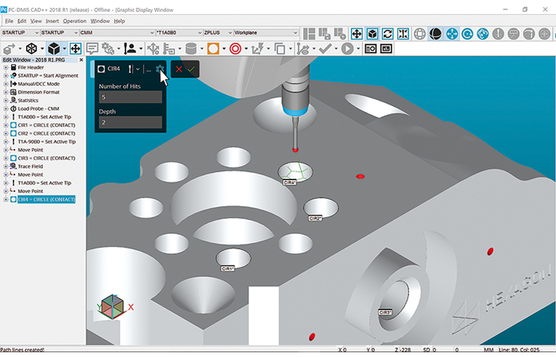The image size is (556, 357).
Task: Expand the File Header tree node
Action: (6, 67)
